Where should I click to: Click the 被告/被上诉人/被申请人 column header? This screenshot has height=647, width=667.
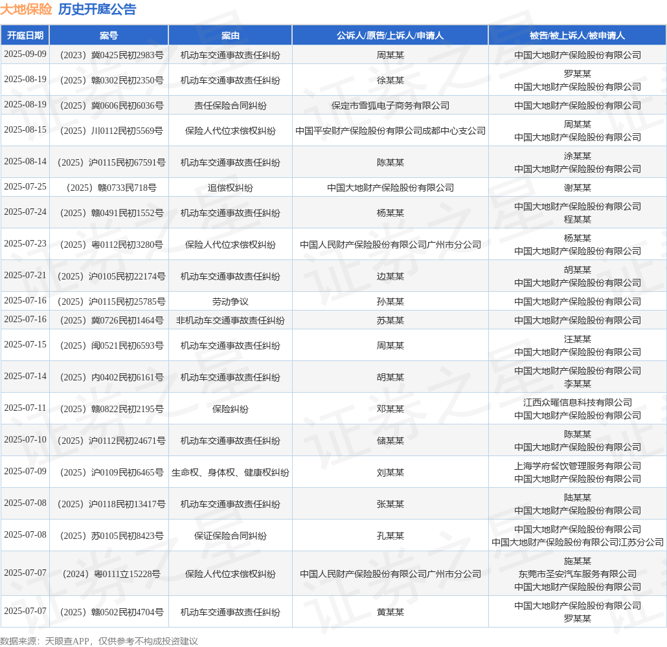[x=577, y=36]
